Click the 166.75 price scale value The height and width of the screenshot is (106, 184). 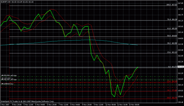coord(180,15)
